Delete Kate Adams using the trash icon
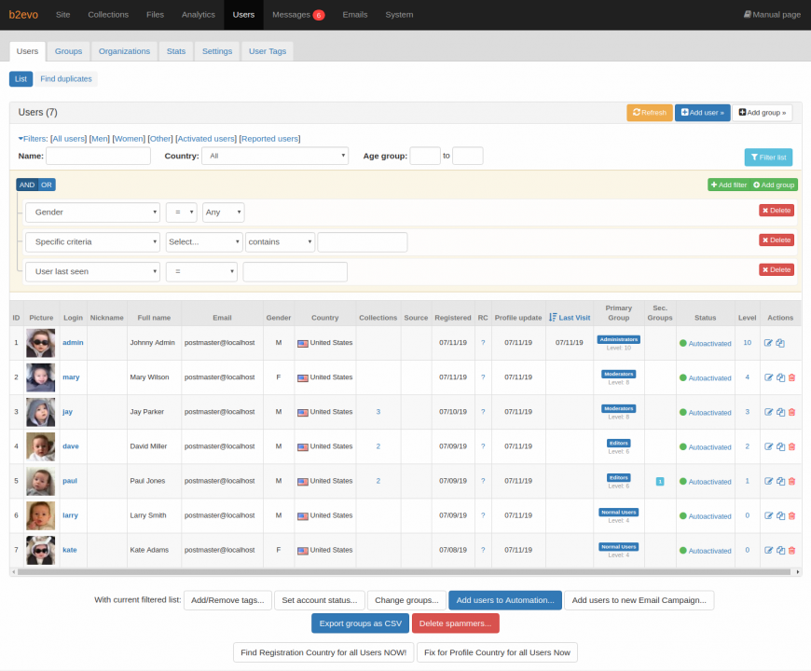811x671 pixels. [791, 550]
